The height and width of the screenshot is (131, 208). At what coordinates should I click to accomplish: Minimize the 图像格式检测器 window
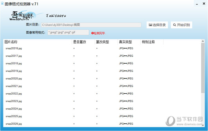[x=197, y=4]
